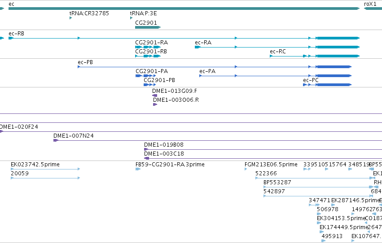382x243 pixels.
Task: Select the ec-RA transcript label
Action: (203, 43)
